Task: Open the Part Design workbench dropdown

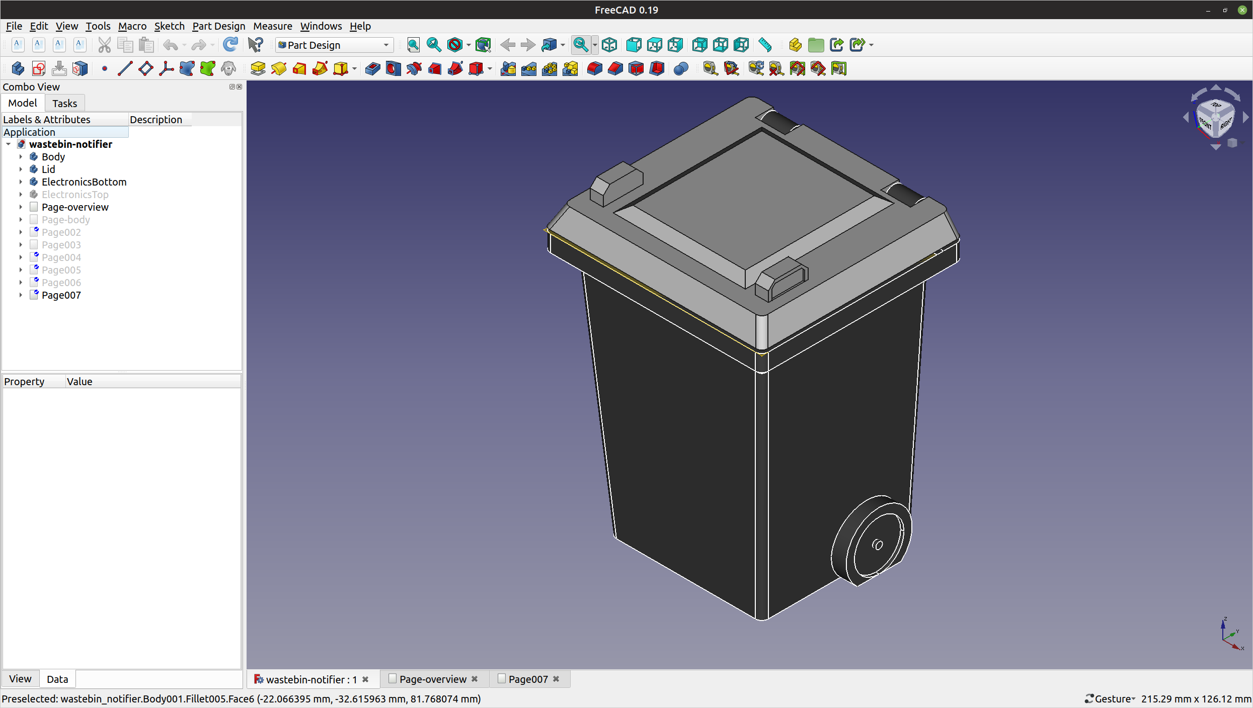Action: click(x=334, y=45)
